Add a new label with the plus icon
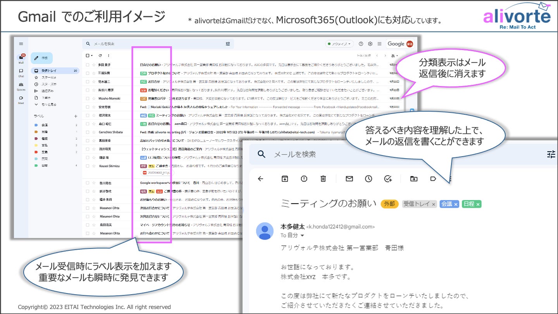Screen dimensions: 558x314 pyautogui.click(x=76, y=116)
